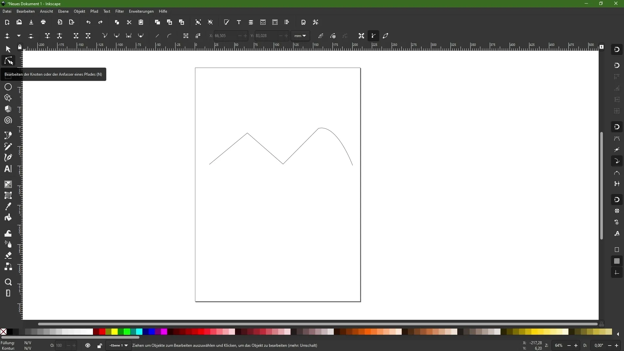Increase rotation angle with plus button
Viewport: 624px width, 351px height.
pos(617,345)
